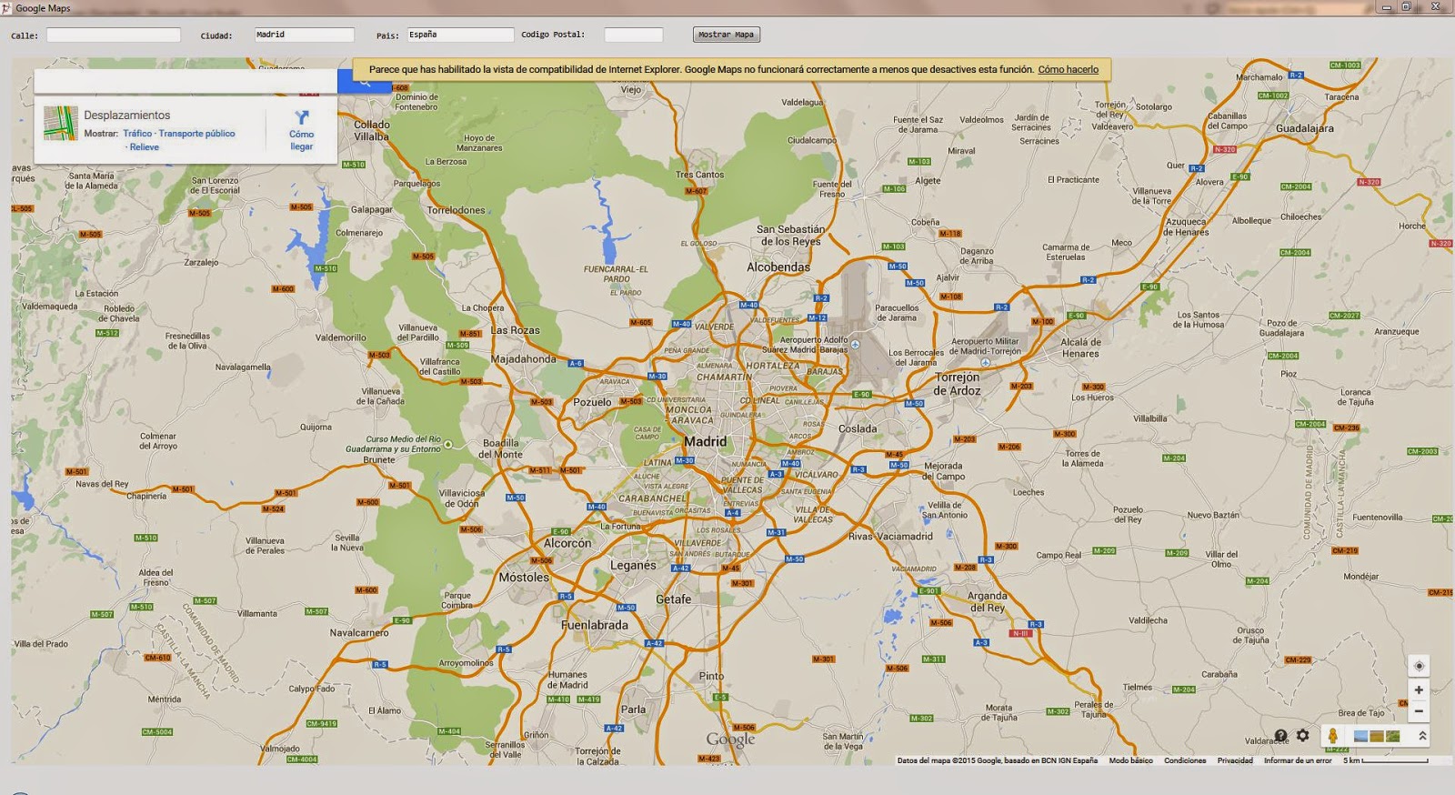This screenshot has height=795, width=1455.
Task: Click into the Google Maps search box
Action: [x=186, y=82]
